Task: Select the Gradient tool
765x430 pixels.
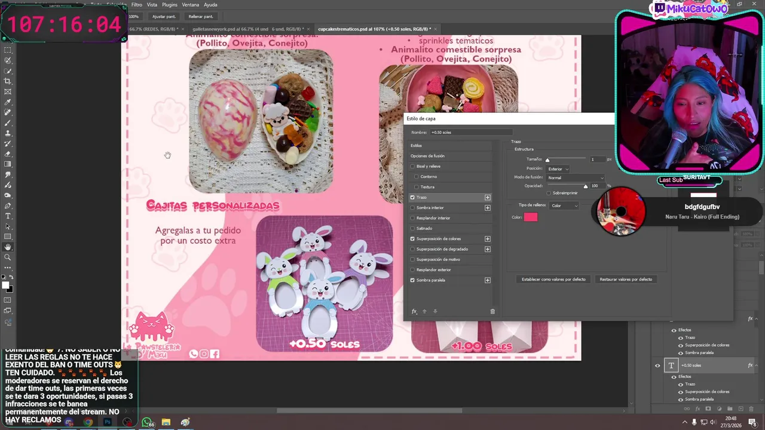Action: [8, 164]
